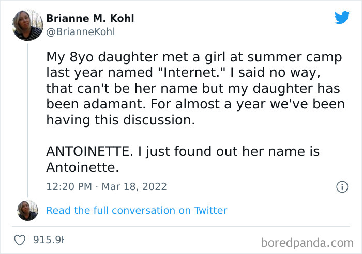362x254 pixels.
Task: Click the boredpanda.com watermark
Action: pyautogui.click(x=307, y=242)
